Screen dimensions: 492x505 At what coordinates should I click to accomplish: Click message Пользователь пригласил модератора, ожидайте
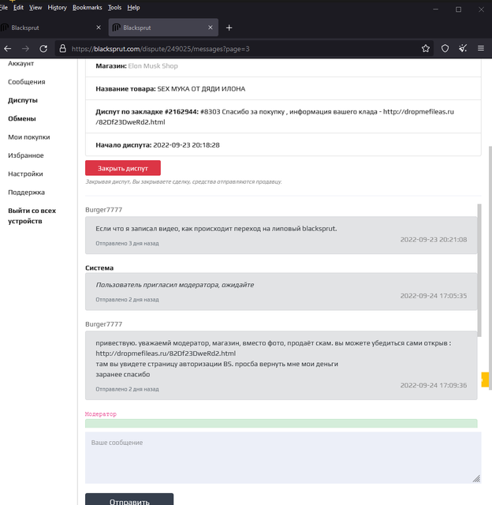175,285
